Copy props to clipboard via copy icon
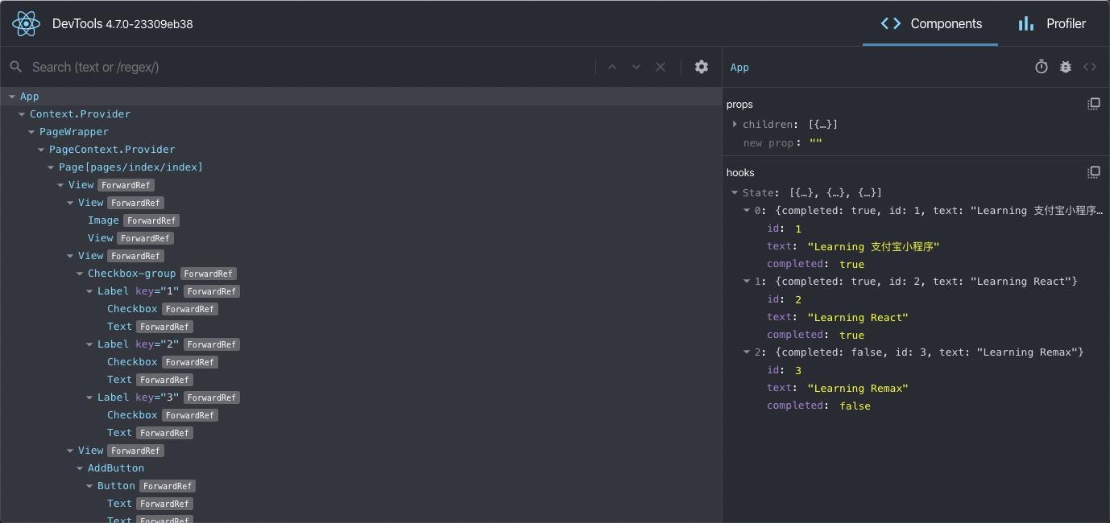The image size is (1110, 523). coord(1093,103)
